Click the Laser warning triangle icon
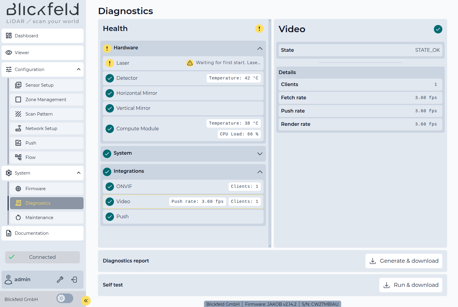This screenshot has height=307, width=458. 190,63
